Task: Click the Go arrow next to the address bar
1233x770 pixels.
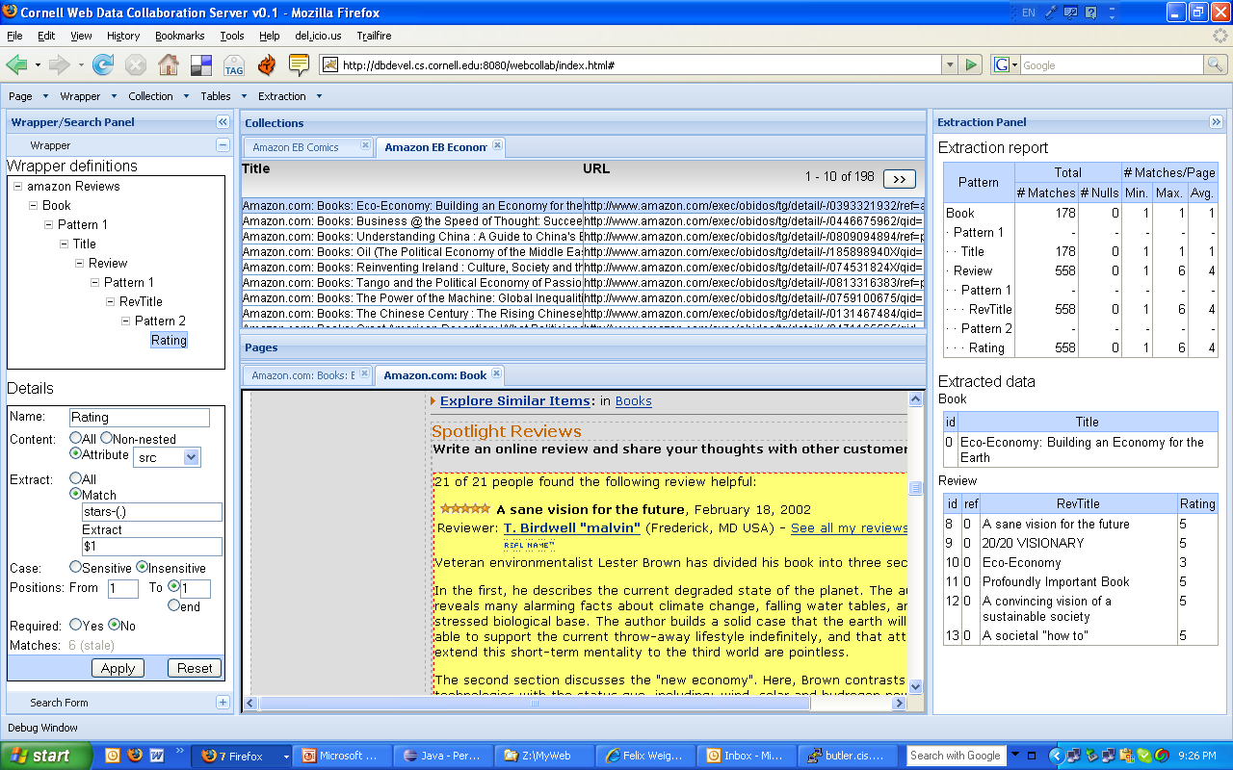Action: (971, 64)
